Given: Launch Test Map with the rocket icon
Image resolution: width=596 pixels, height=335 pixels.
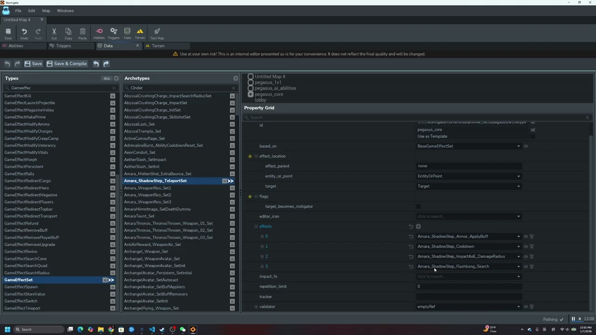Looking at the screenshot, I should click(157, 33).
